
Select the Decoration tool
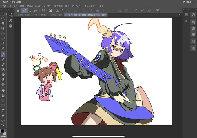[x=3, y=74]
